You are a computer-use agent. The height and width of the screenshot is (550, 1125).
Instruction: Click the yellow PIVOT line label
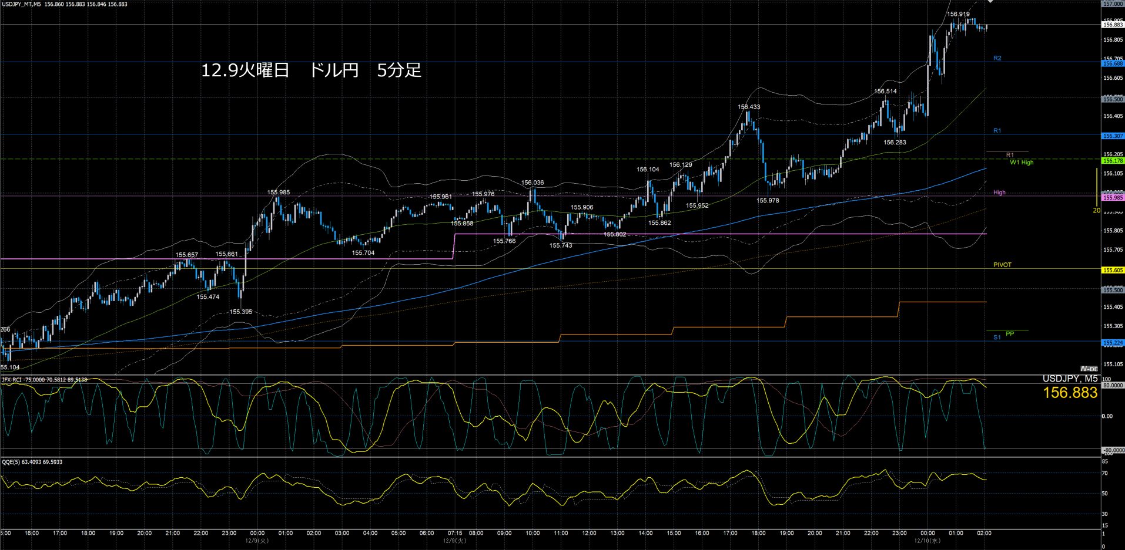pos(1002,265)
